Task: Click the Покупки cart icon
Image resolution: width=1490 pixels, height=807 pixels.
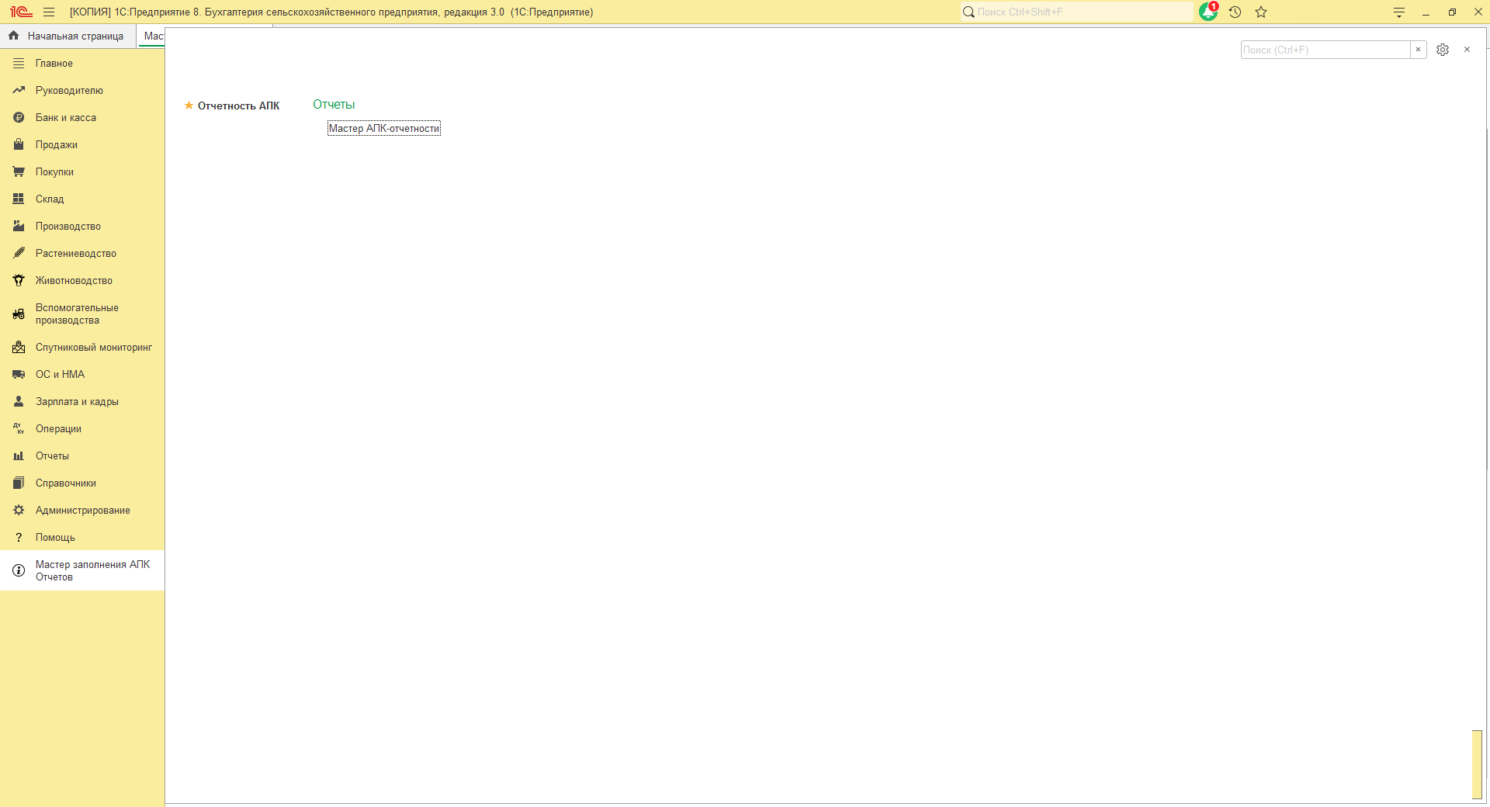Action: pyautogui.click(x=19, y=171)
